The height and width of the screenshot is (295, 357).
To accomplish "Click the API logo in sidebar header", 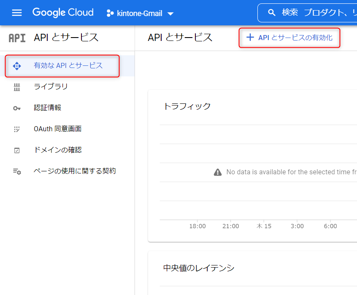I will coord(17,38).
